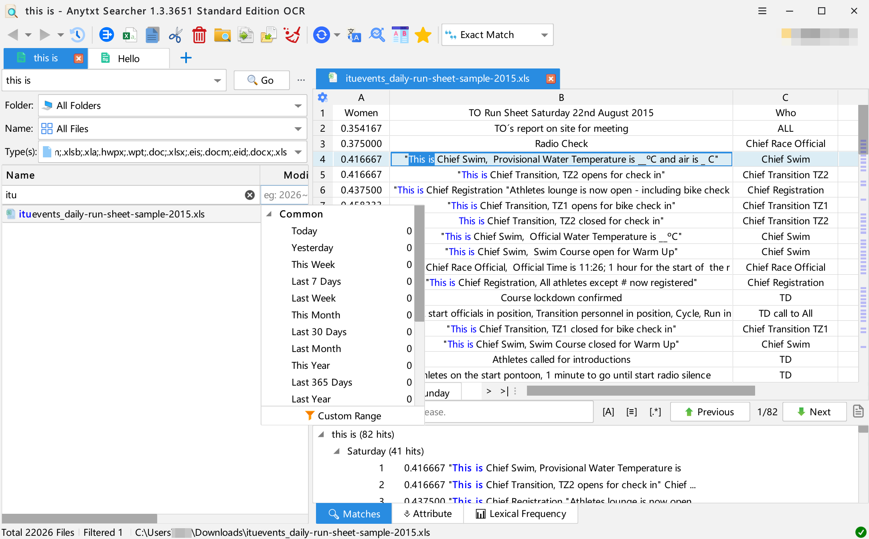
Task: Click the translate language icon
Action: pos(354,35)
